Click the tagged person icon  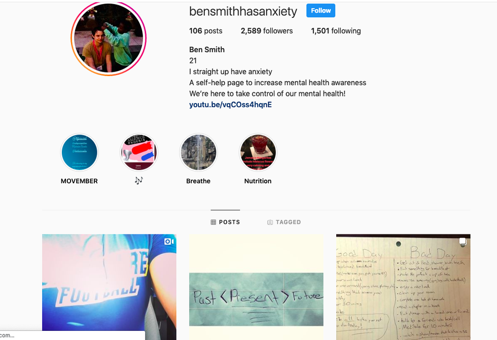pyautogui.click(x=270, y=222)
